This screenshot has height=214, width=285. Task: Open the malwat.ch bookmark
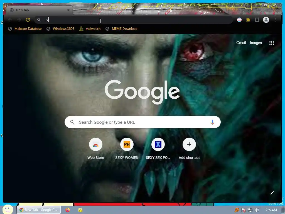[x=90, y=29]
